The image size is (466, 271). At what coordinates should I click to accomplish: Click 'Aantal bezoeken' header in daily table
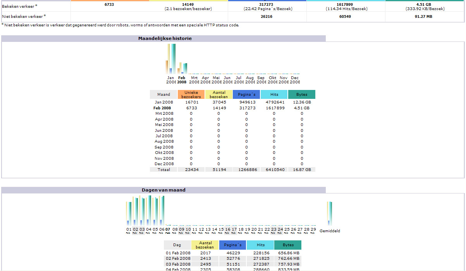[205, 245]
